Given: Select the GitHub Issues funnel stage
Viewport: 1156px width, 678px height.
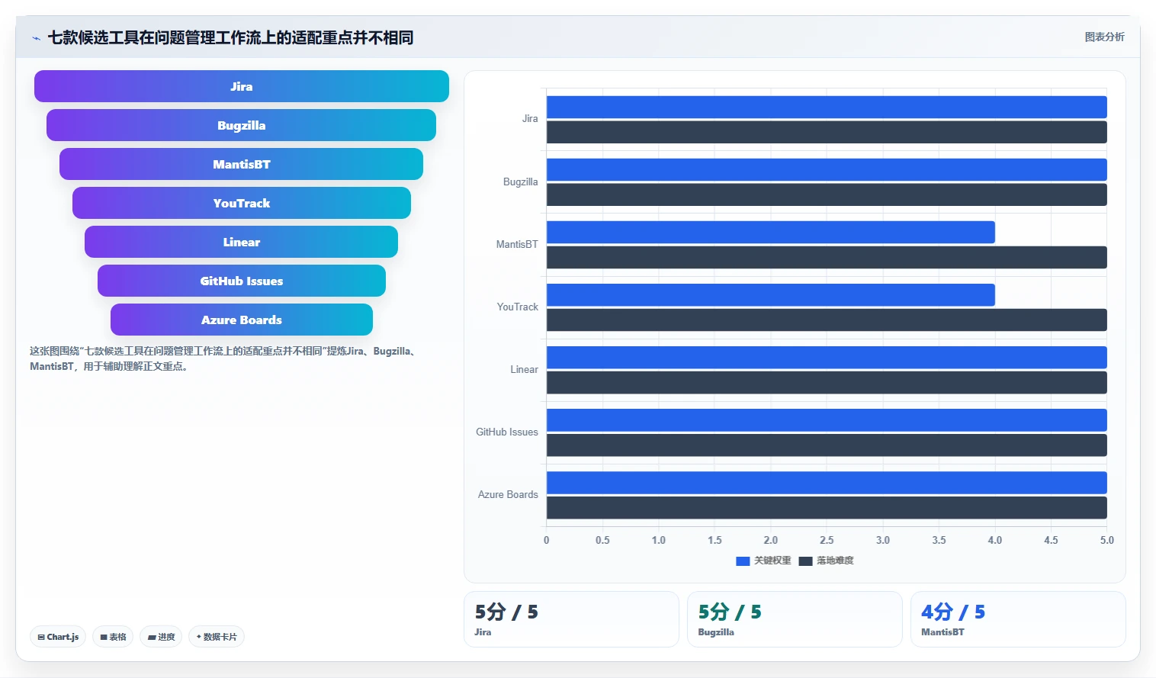Looking at the screenshot, I should (242, 281).
